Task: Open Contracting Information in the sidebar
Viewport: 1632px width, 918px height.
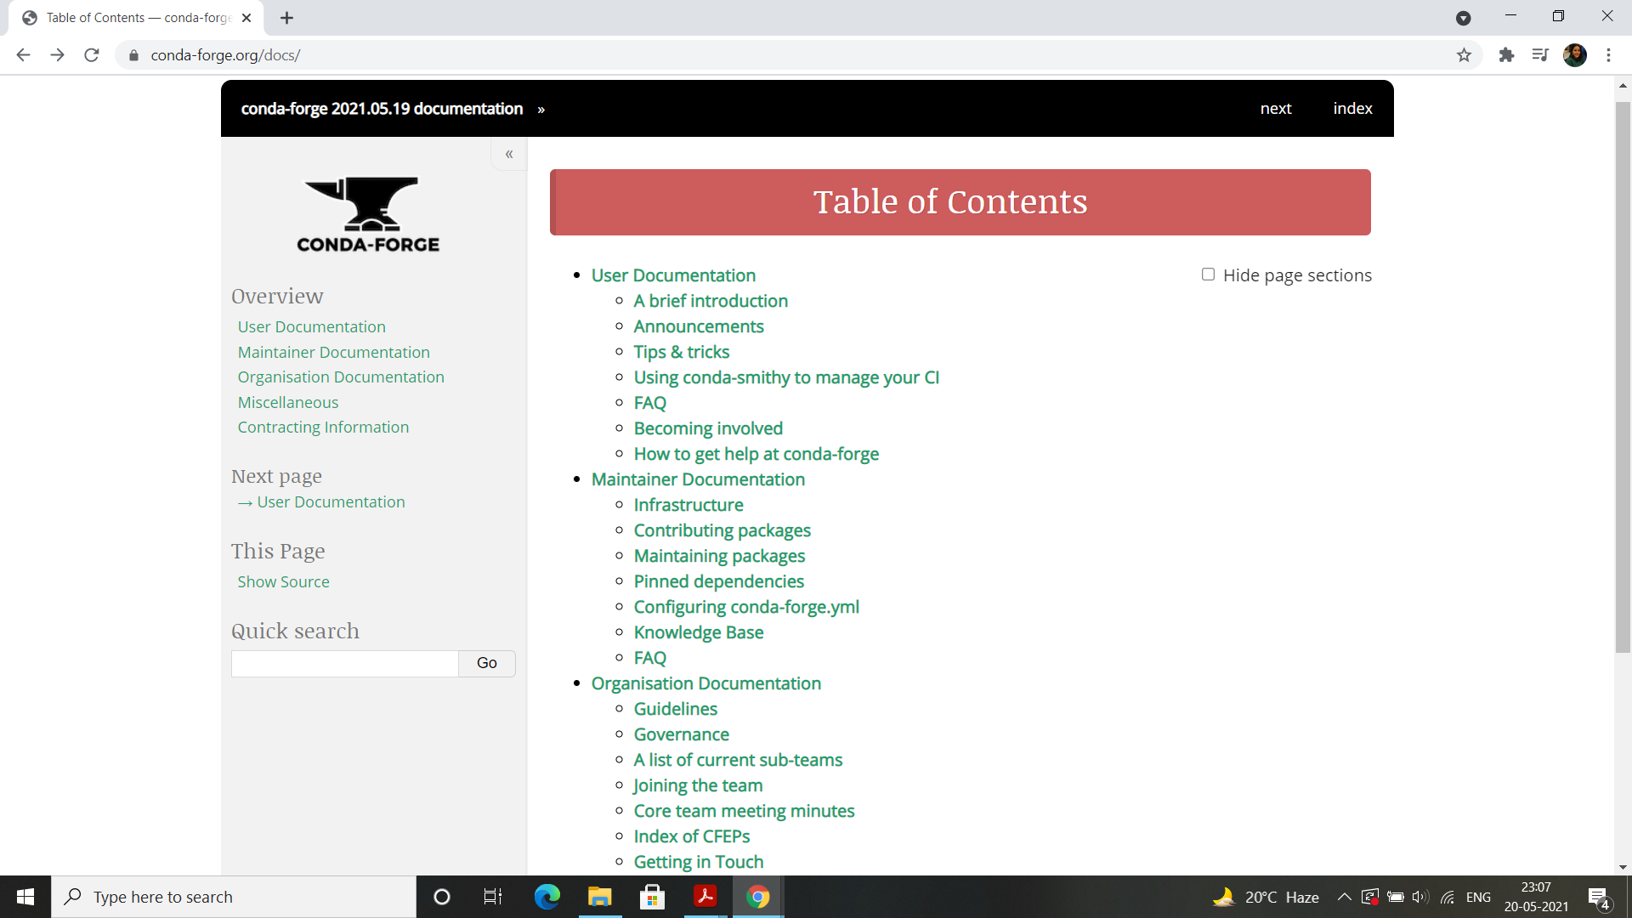Action: [x=323, y=428]
